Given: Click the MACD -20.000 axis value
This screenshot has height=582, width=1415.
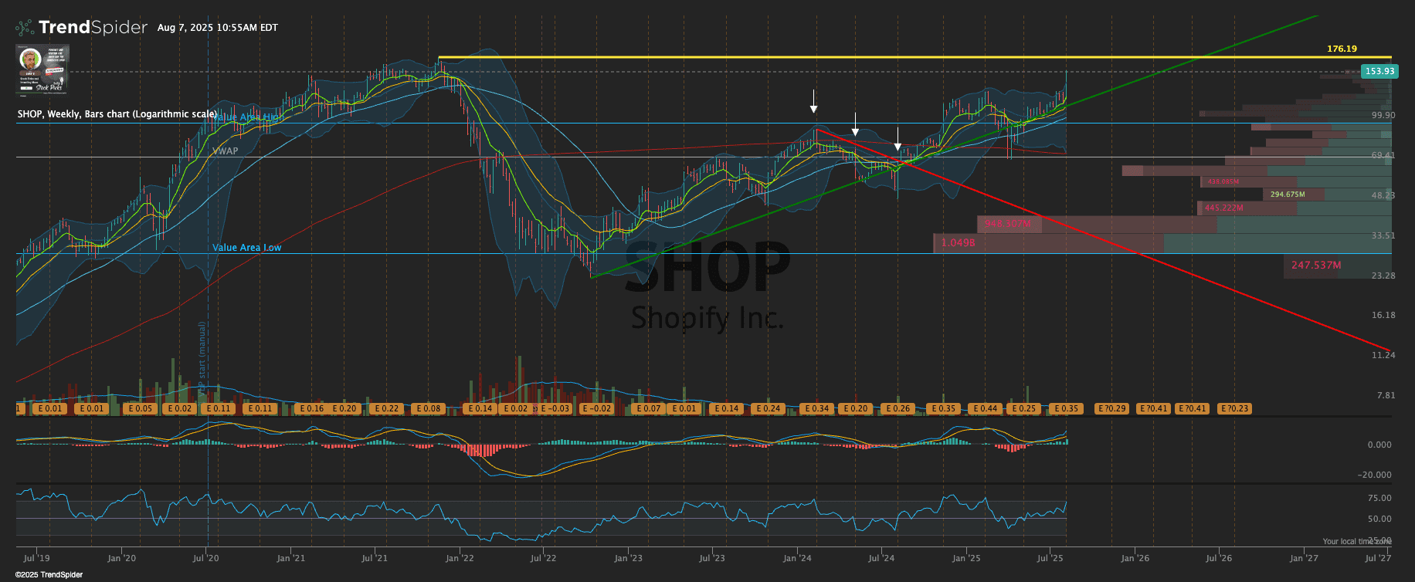Looking at the screenshot, I should pos(1375,475).
